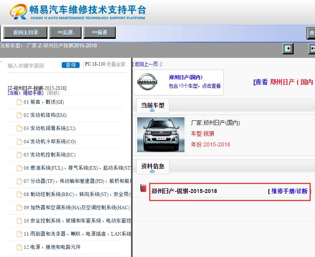
Task: Click page icon for 10 安全控制系统
Action: 19,221
